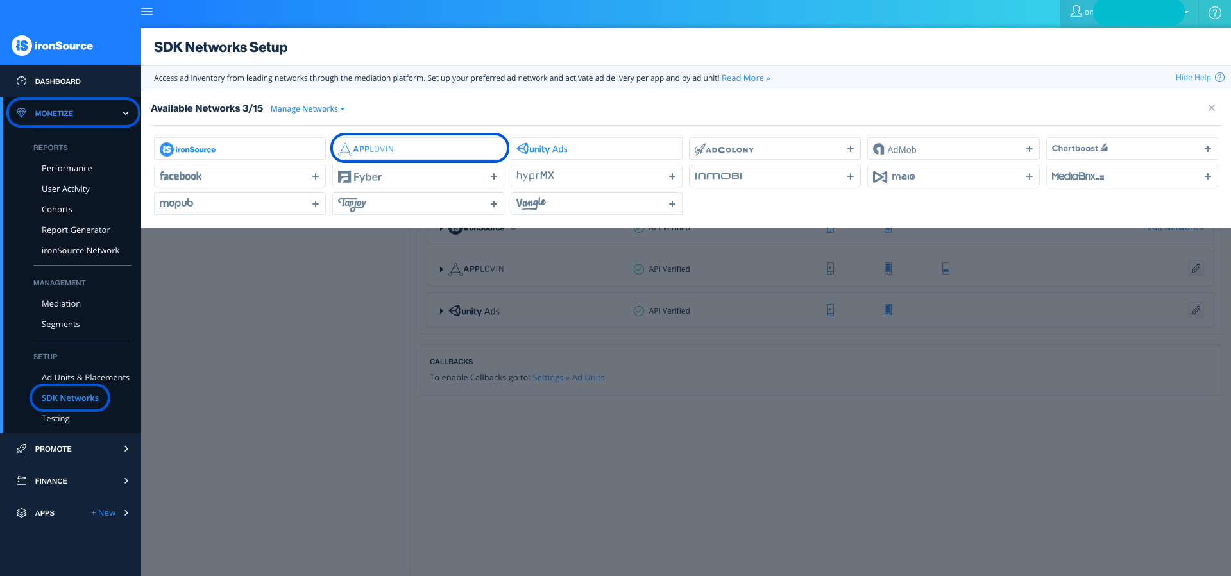Add the Tapjoy network

coord(493,204)
